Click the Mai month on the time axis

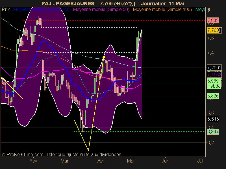point(131,161)
